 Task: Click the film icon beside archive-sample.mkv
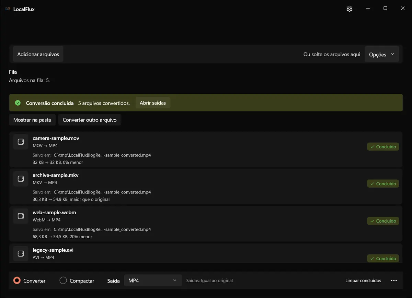(x=21, y=179)
